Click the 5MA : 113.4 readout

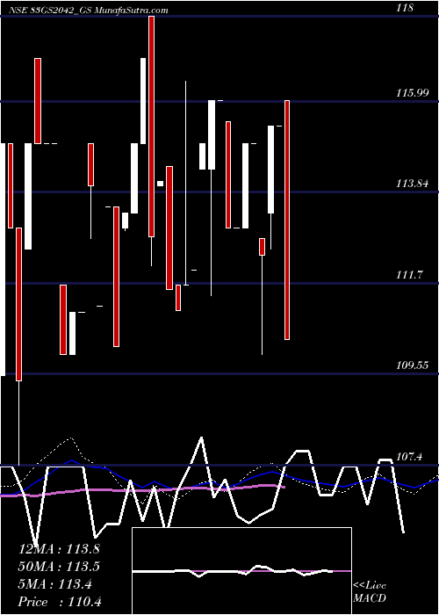click(x=55, y=584)
